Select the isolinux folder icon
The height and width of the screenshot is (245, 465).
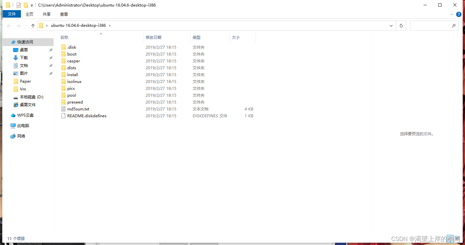tap(63, 81)
